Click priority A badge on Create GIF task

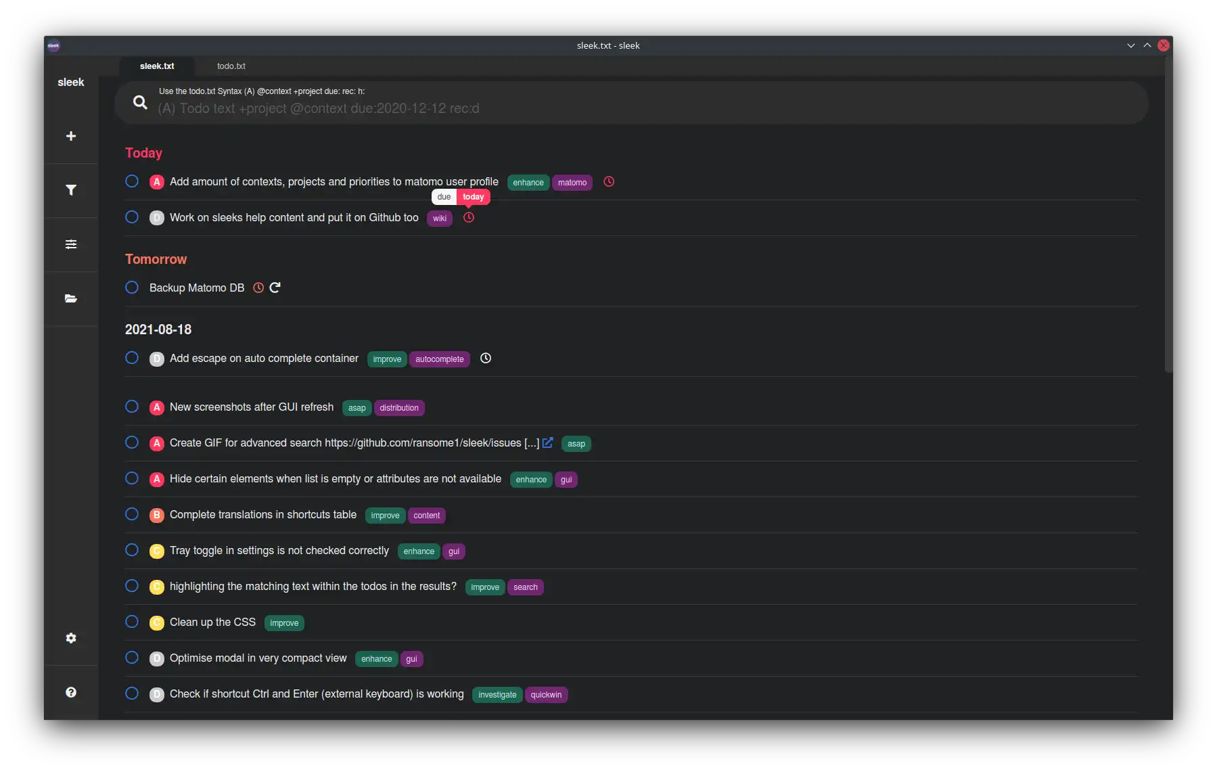click(x=157, y=443)
